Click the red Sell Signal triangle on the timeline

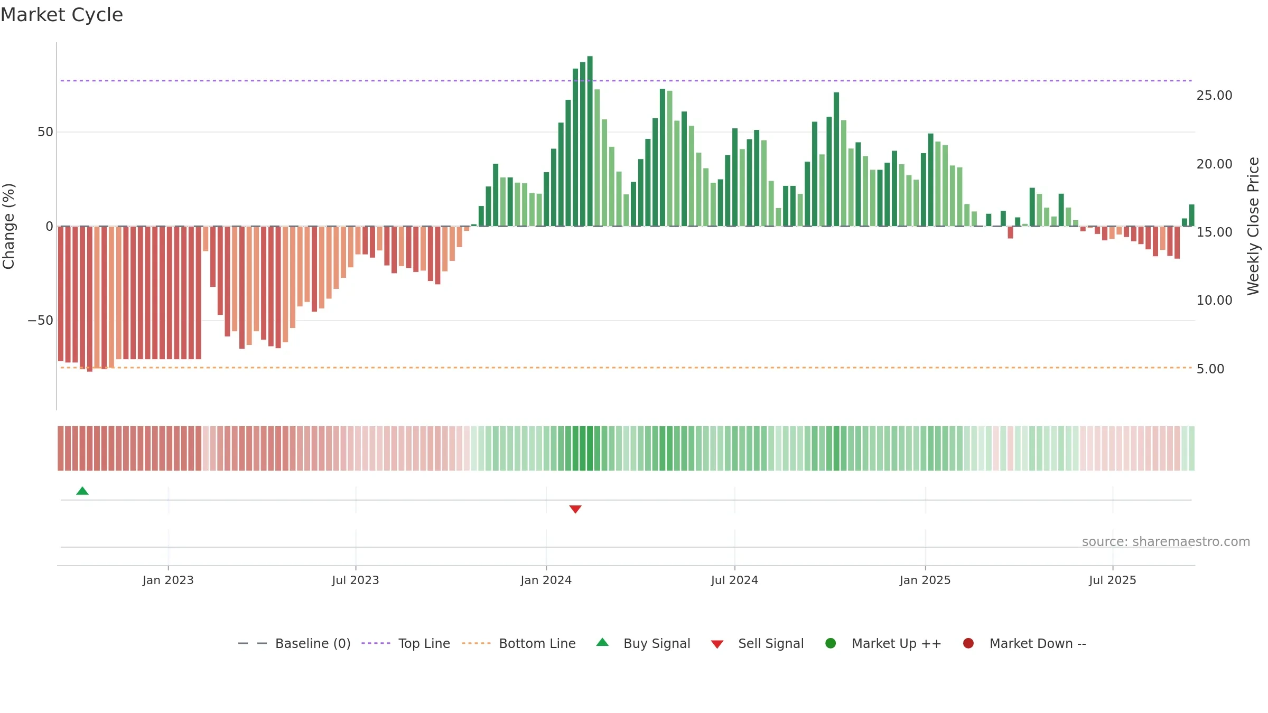(x=575, y=509)
